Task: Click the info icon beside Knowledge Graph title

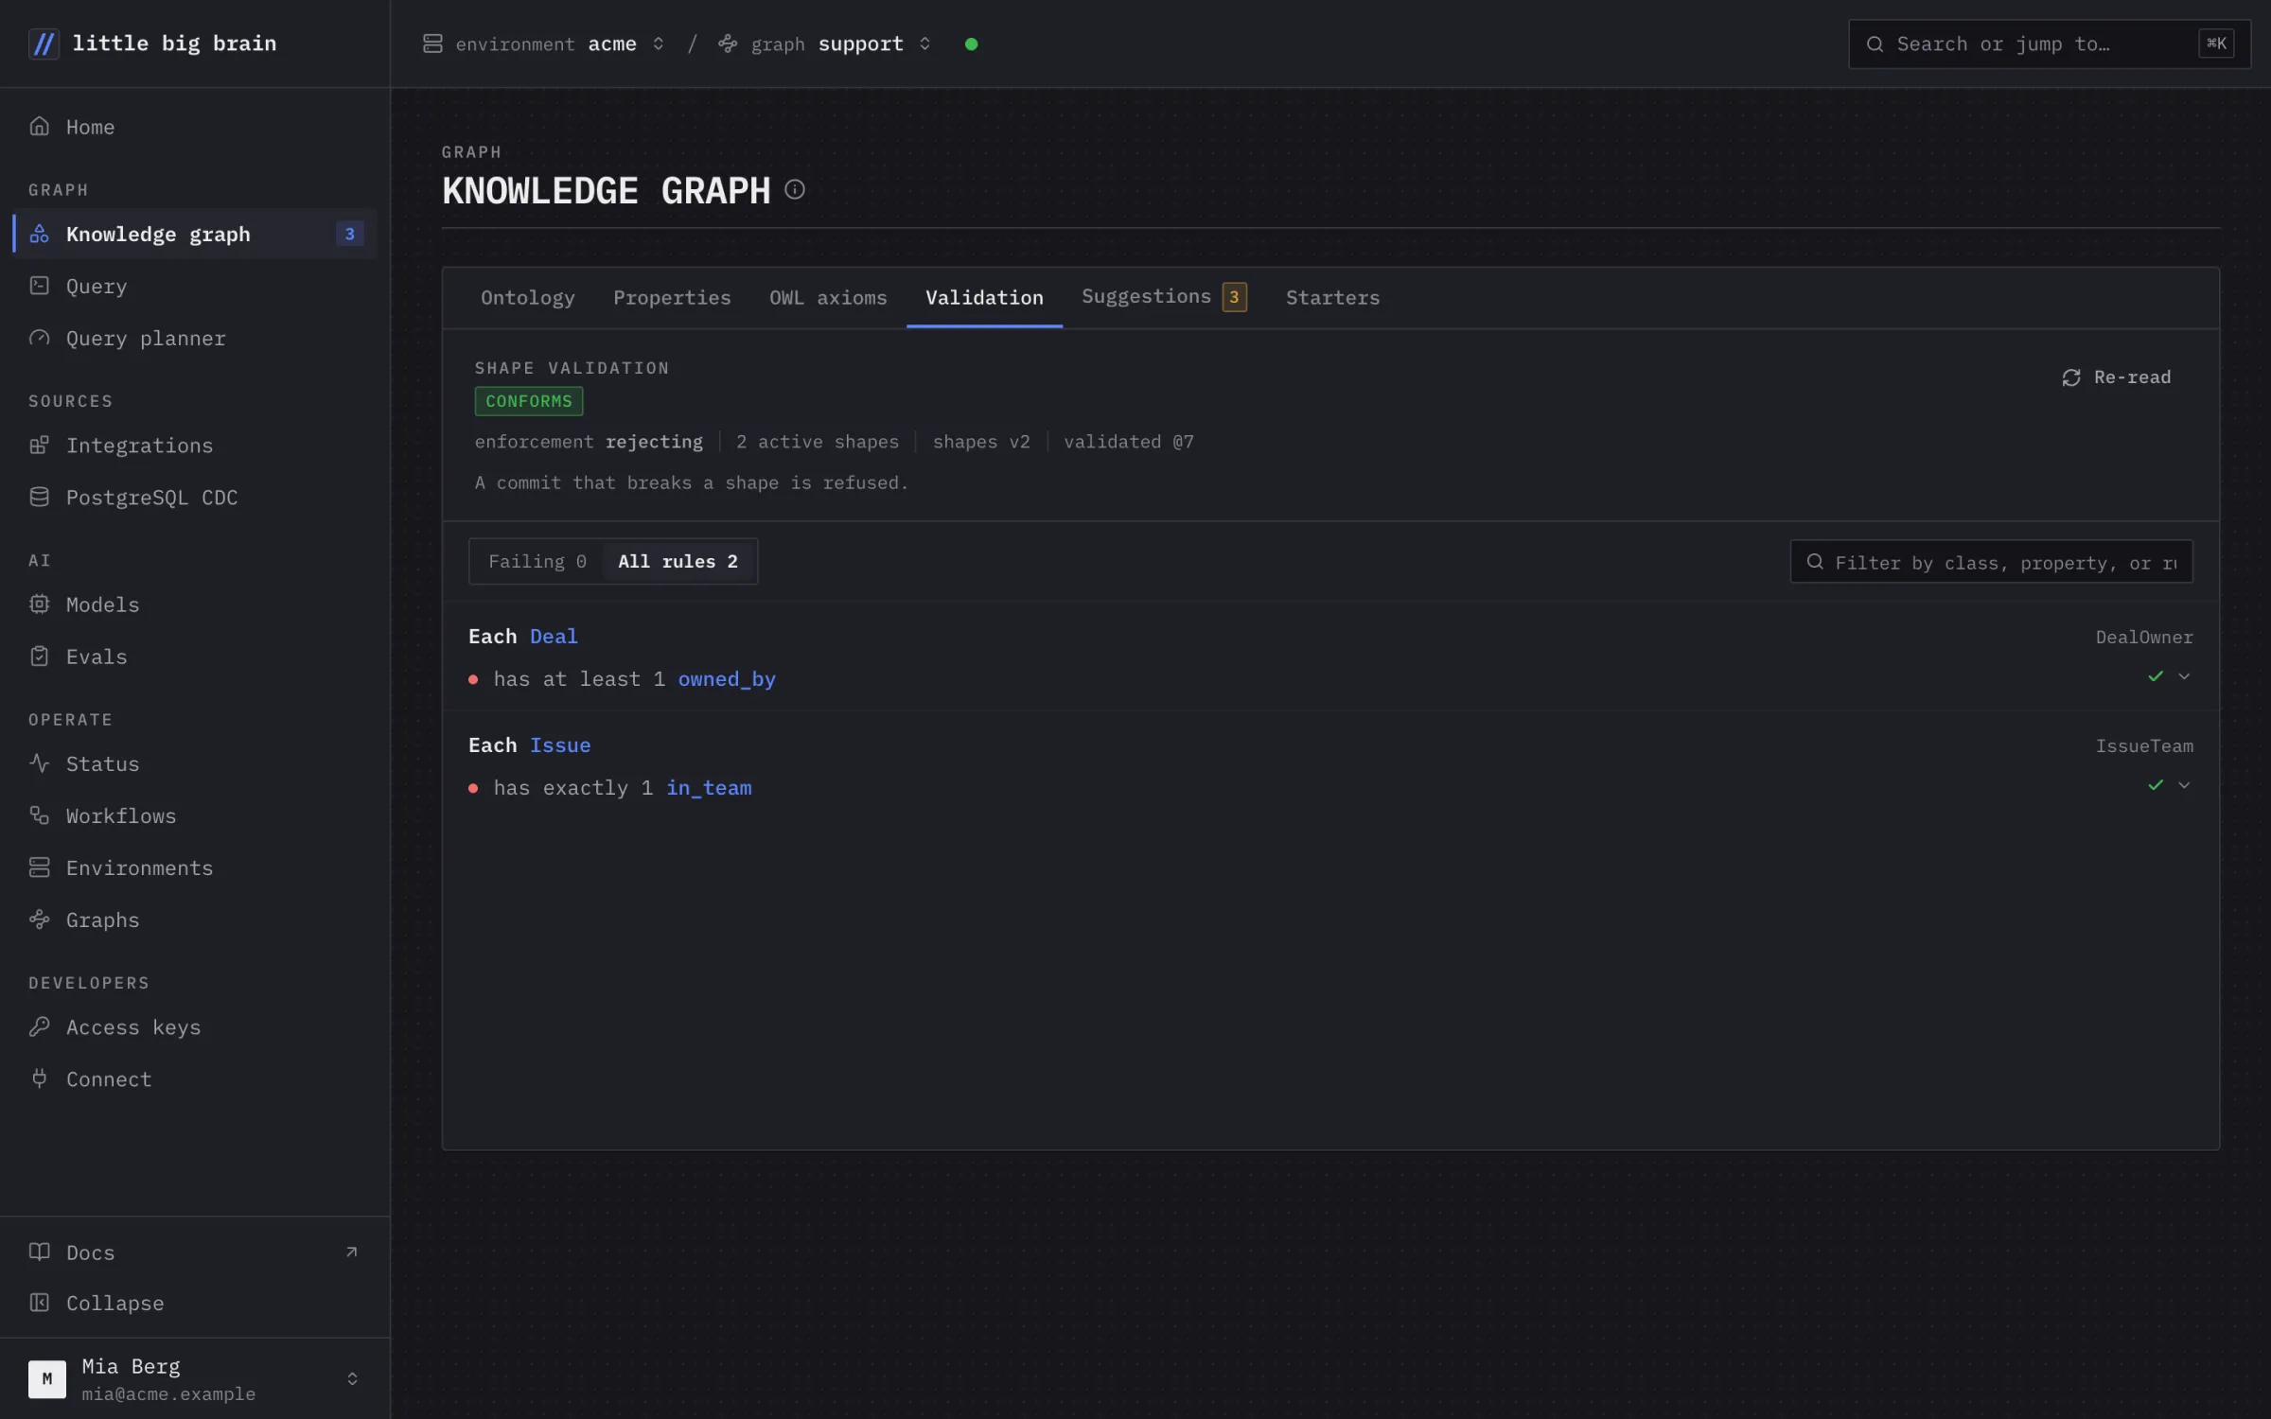Action: [x=795, y=190]
